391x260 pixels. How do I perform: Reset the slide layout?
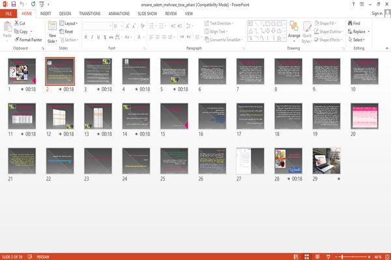coord(66,32)
